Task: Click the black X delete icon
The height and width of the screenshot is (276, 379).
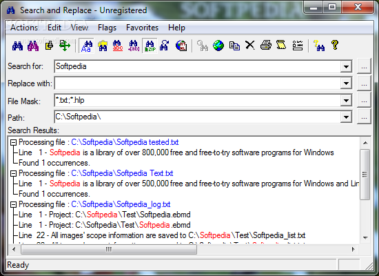Action: (x=250, y=46)
